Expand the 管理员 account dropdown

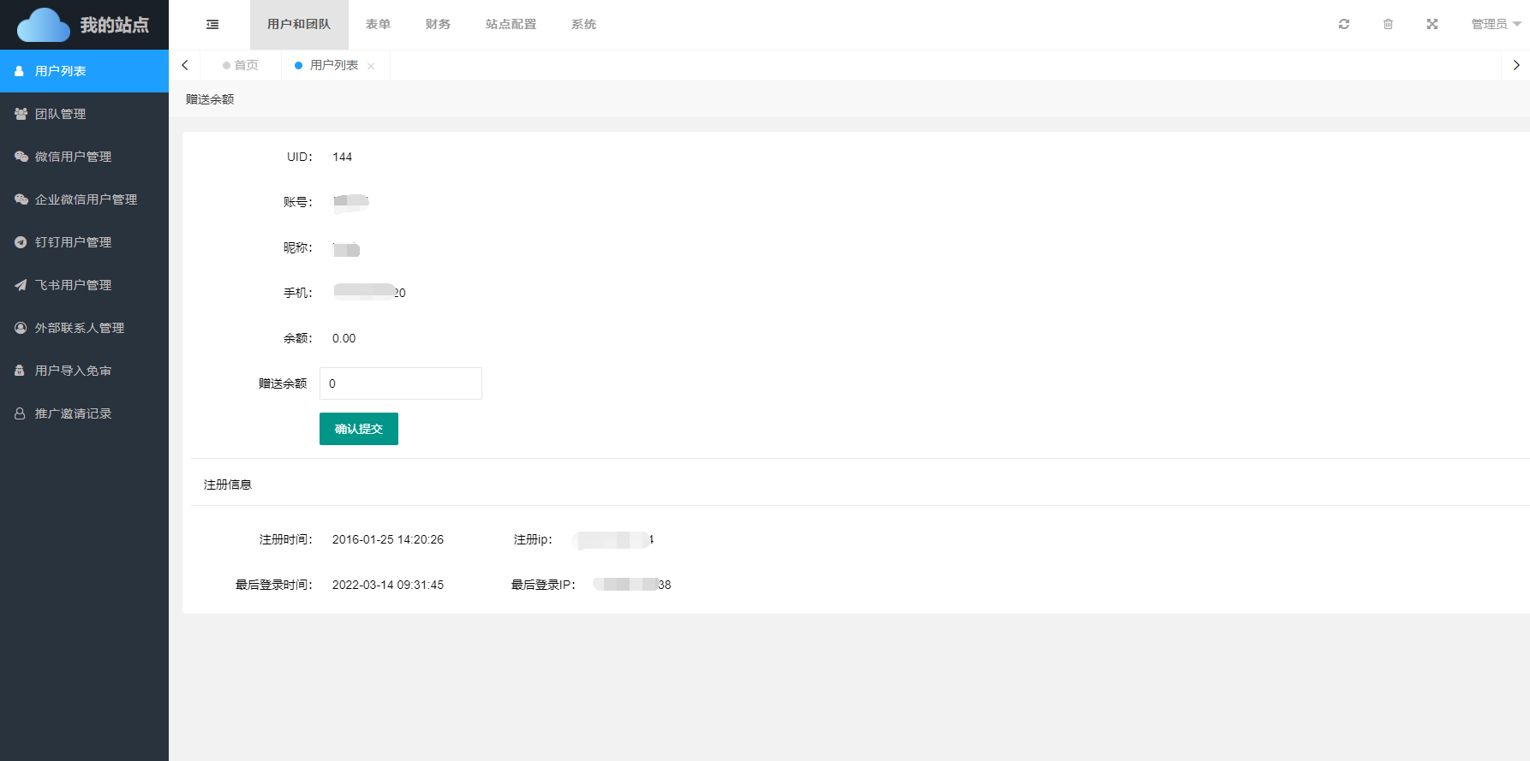pyautogui.click(x=1495, y=25)
